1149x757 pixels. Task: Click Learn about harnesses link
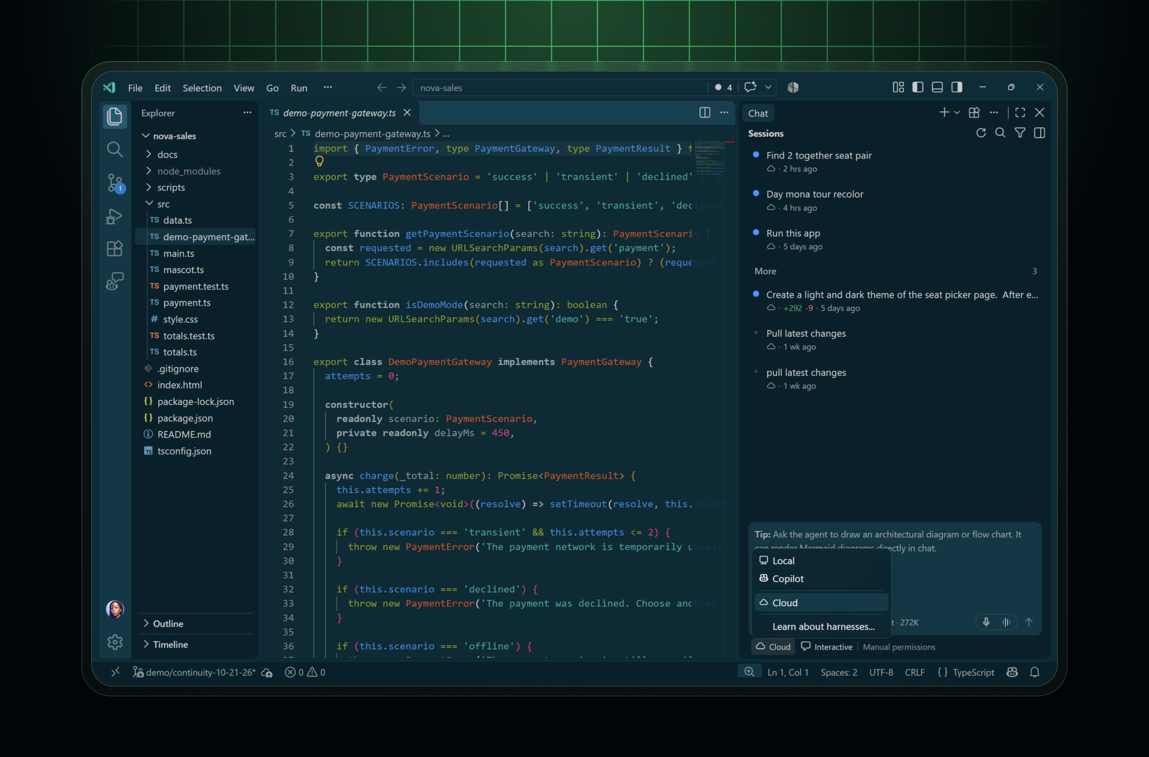click(823, 626)
